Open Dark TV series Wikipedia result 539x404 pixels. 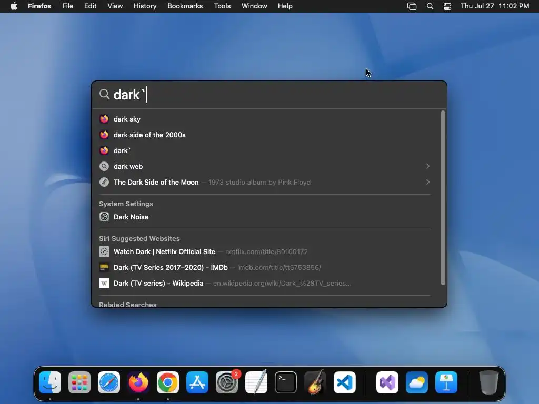click(265, 283)
